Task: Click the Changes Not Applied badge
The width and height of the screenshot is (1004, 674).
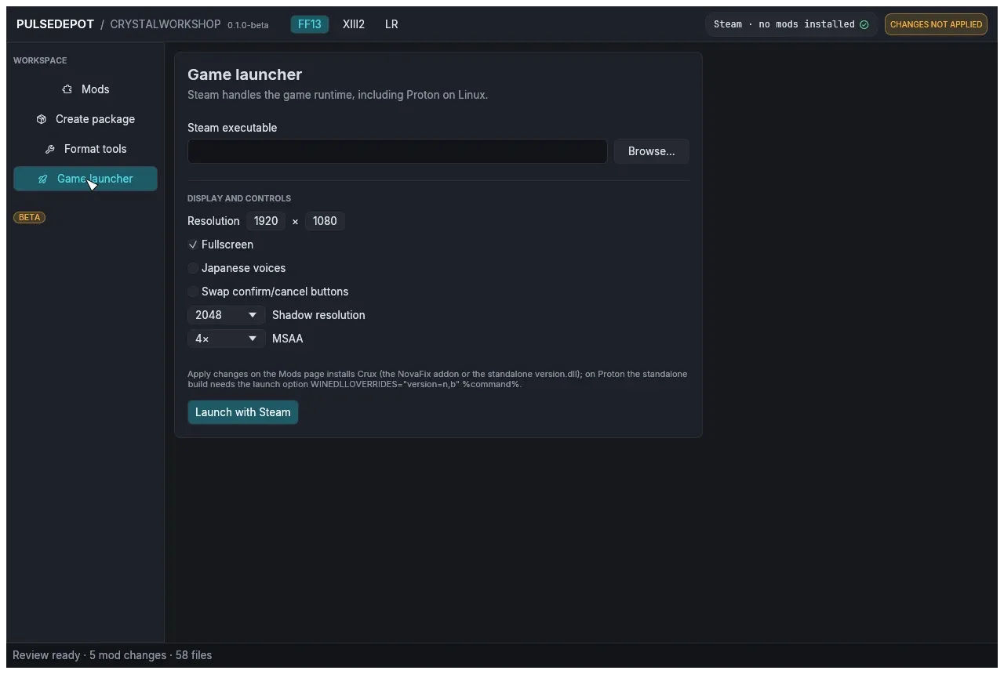Action: 936,24
